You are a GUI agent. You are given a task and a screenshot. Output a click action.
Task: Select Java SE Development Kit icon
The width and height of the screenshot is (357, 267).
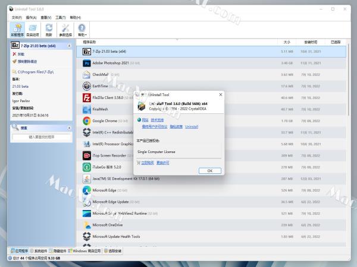(x=87, y=179)
